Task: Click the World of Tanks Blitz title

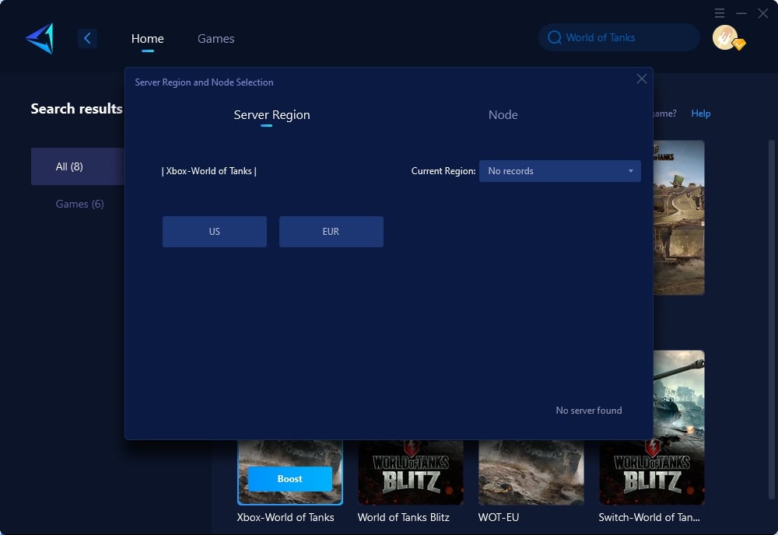Action: 403,517
